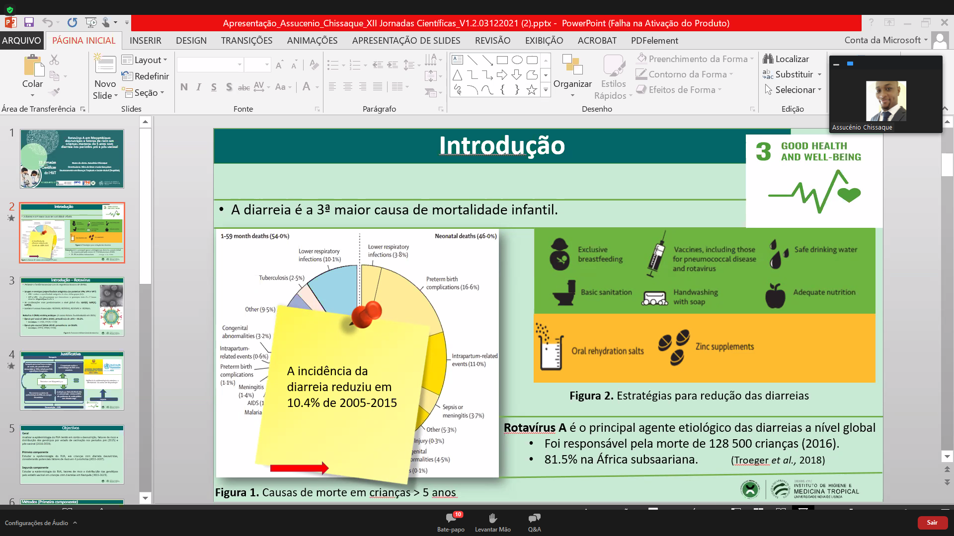The height and width of the screenshot is (536, 954).
Task: Open the font color A picker
Action: click(x=307, y=87)
